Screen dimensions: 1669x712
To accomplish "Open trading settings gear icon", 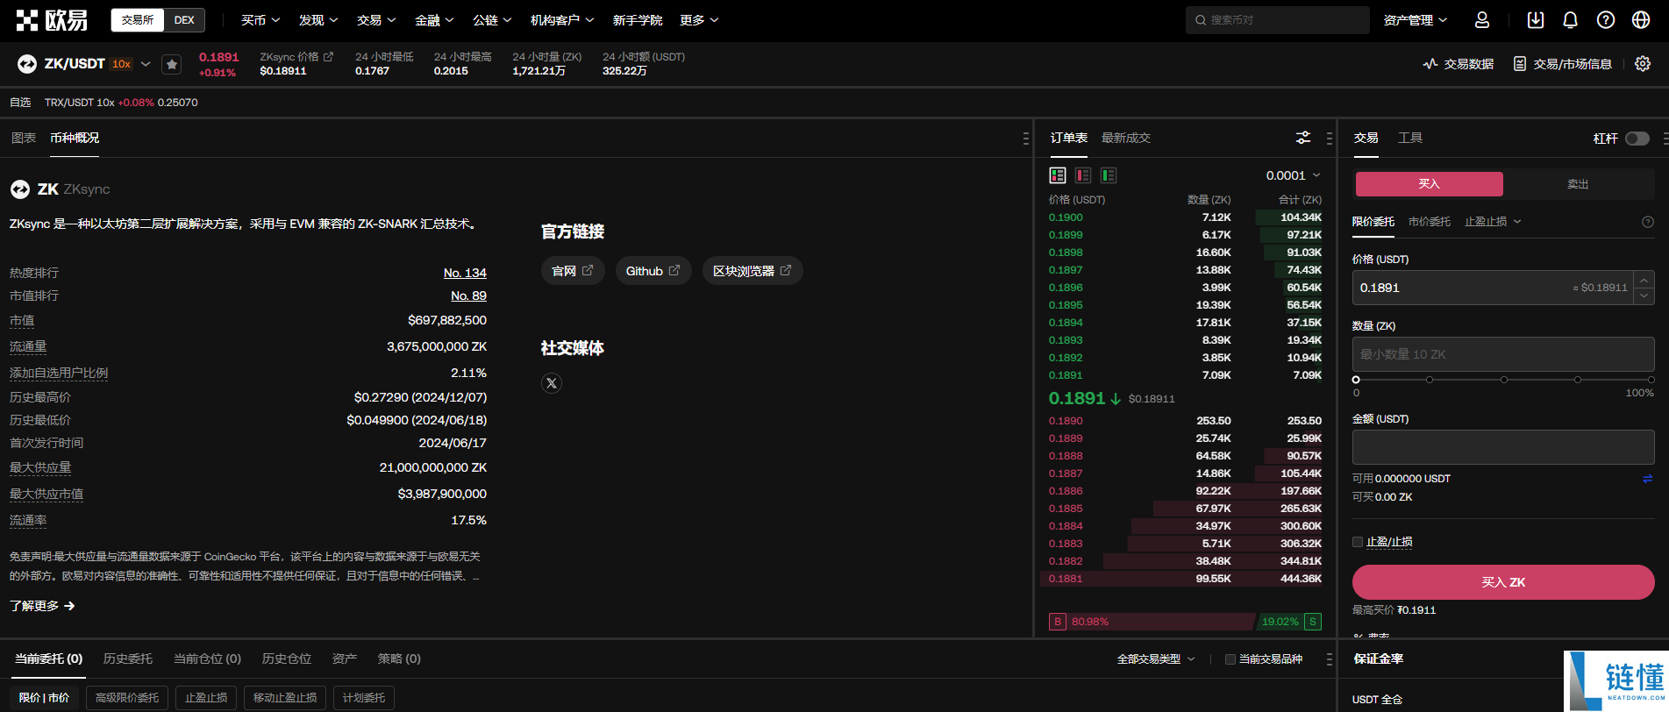I will click(1643, 64).
